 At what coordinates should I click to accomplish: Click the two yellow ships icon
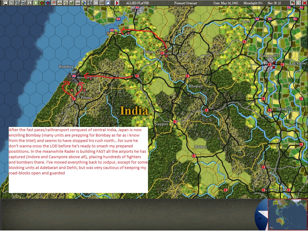(66, 3)
